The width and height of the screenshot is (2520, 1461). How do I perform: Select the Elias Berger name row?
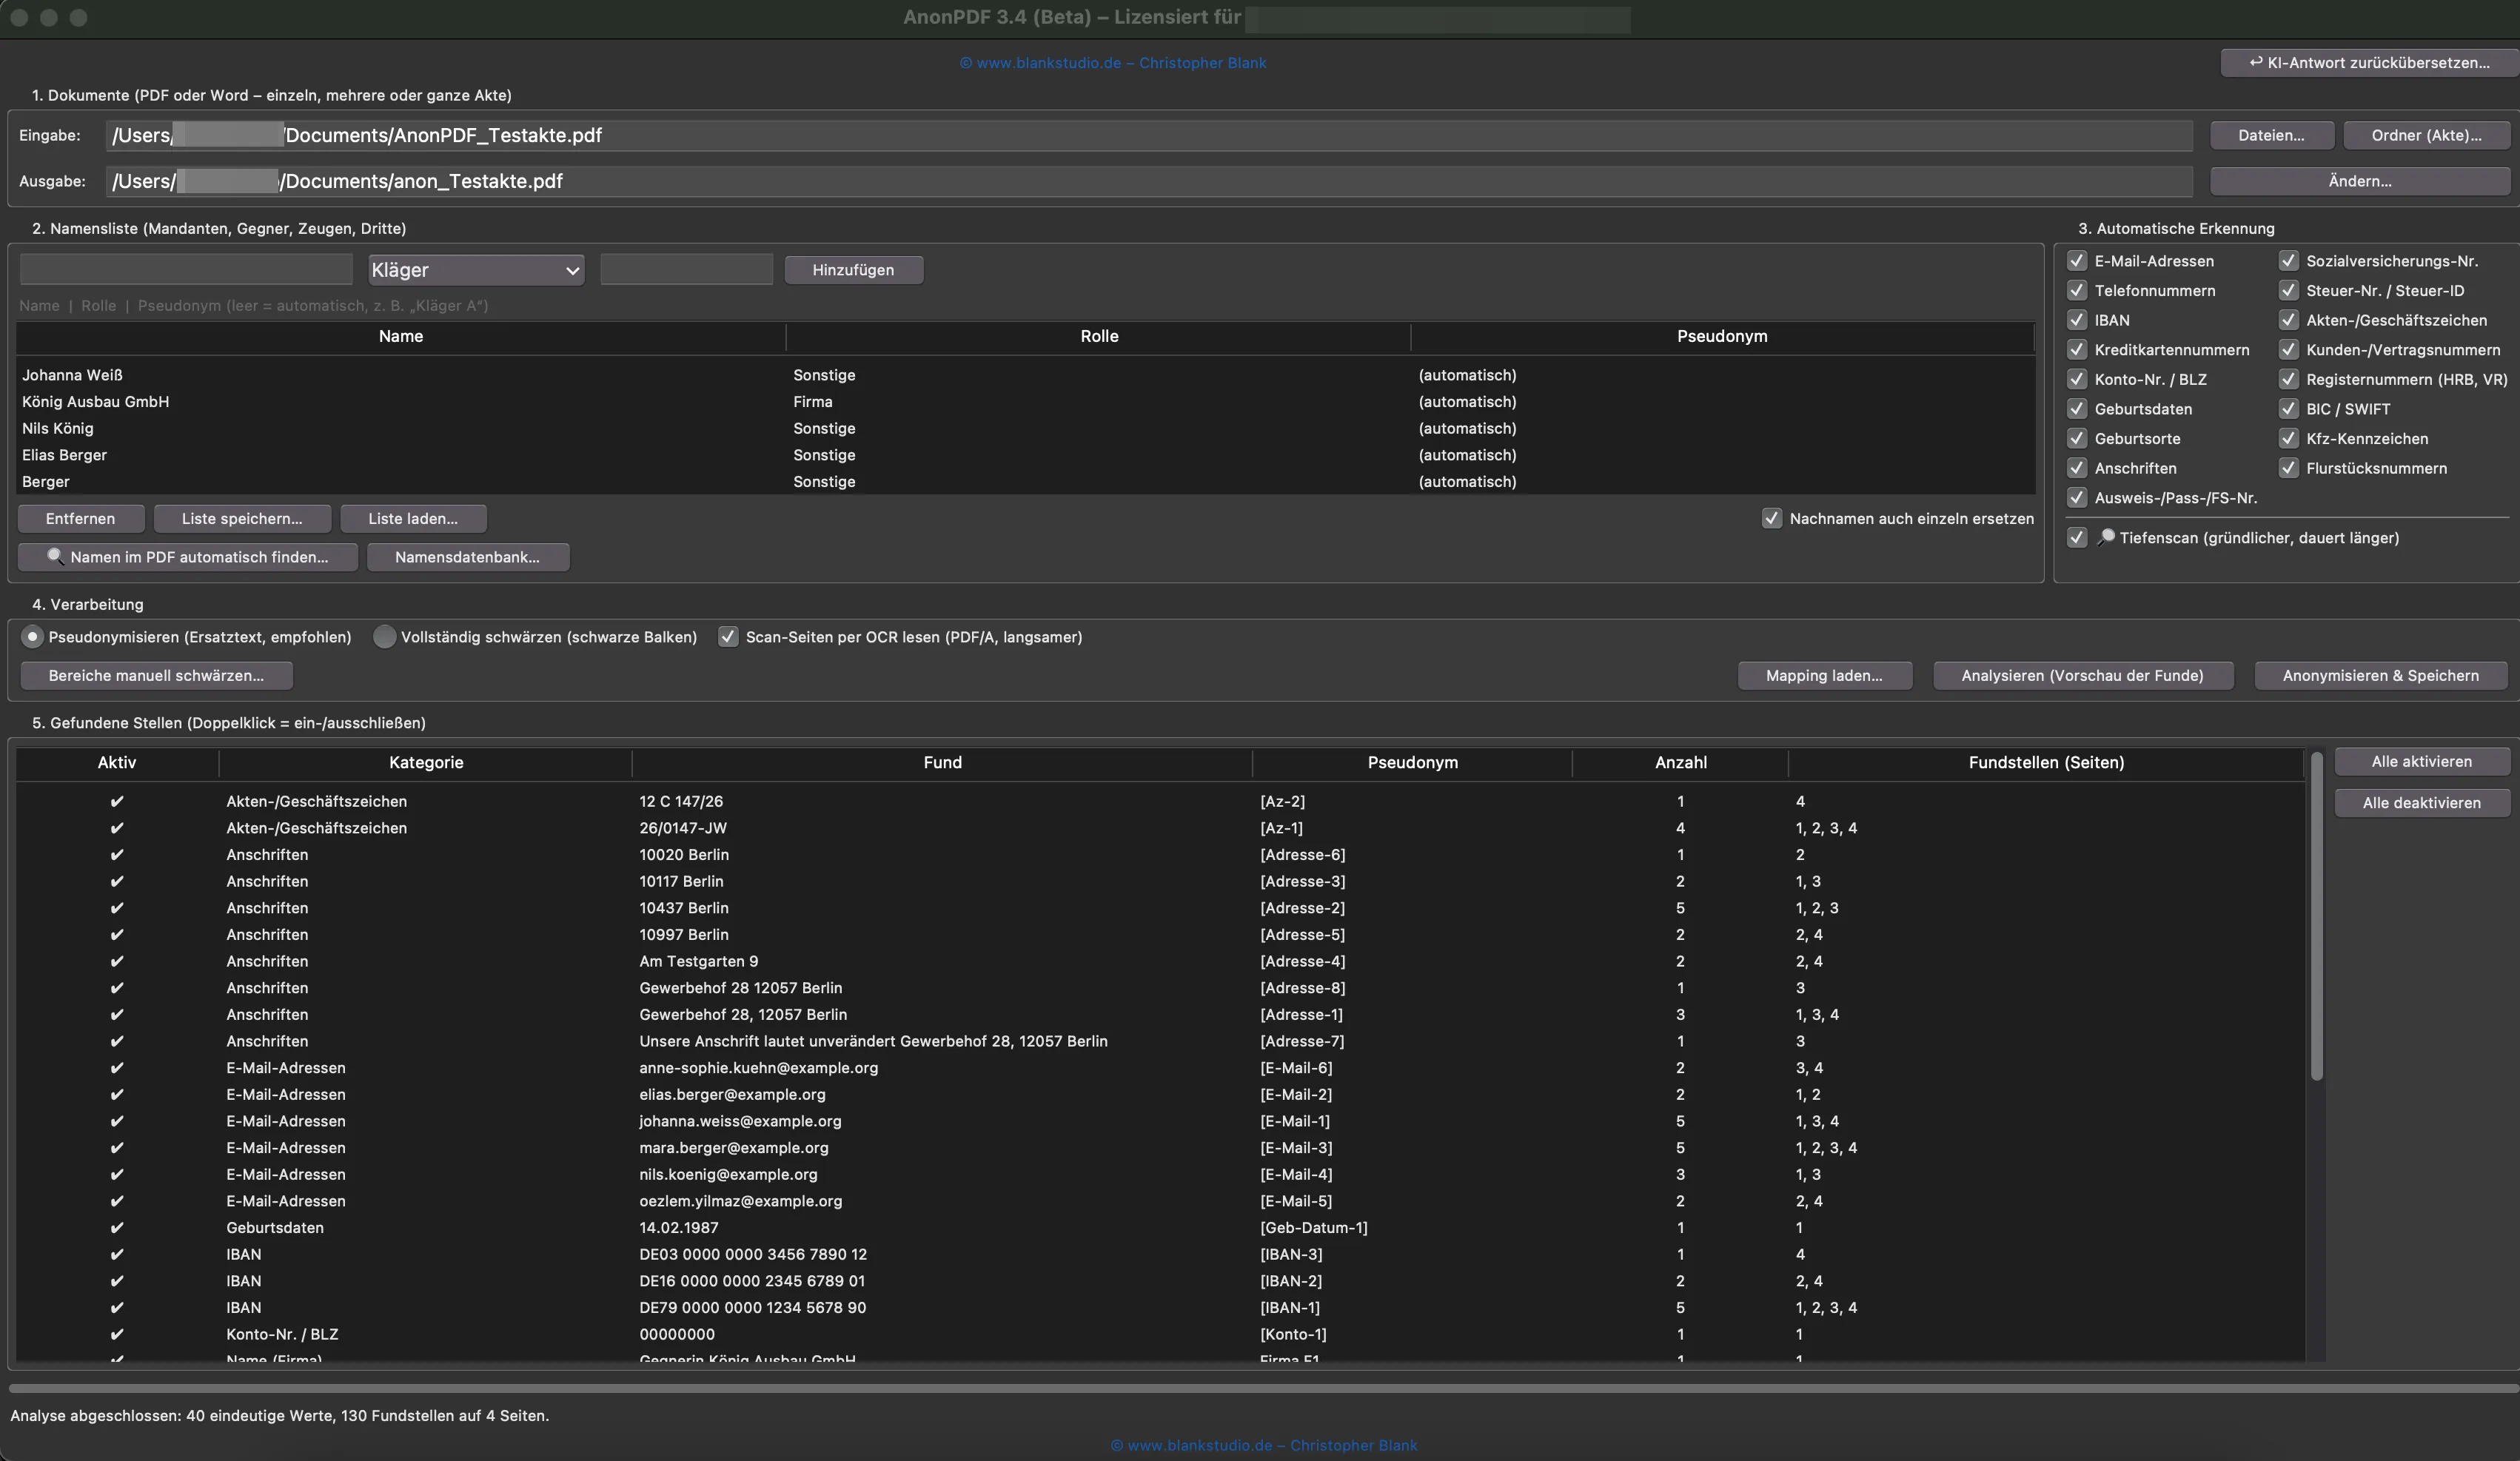pos(1025,454)
